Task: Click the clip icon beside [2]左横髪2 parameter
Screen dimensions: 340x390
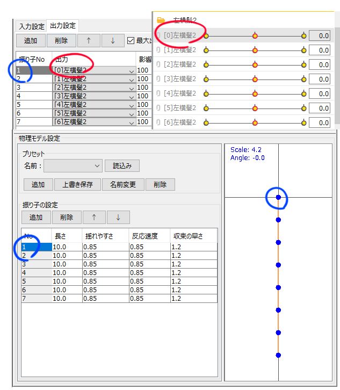Action: [x=158, y=64]
